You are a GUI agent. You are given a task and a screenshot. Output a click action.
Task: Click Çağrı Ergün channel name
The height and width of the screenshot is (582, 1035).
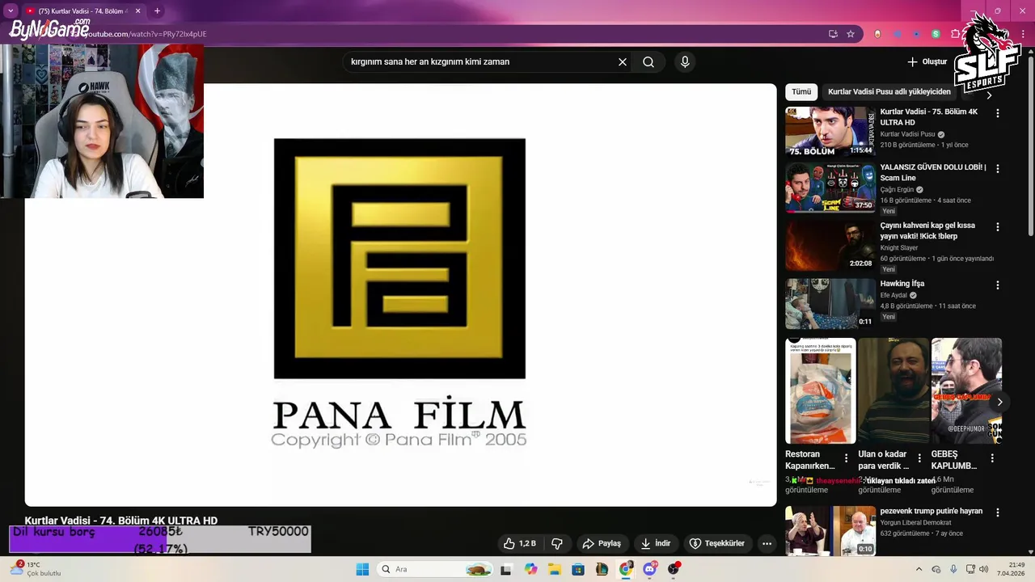897,190
